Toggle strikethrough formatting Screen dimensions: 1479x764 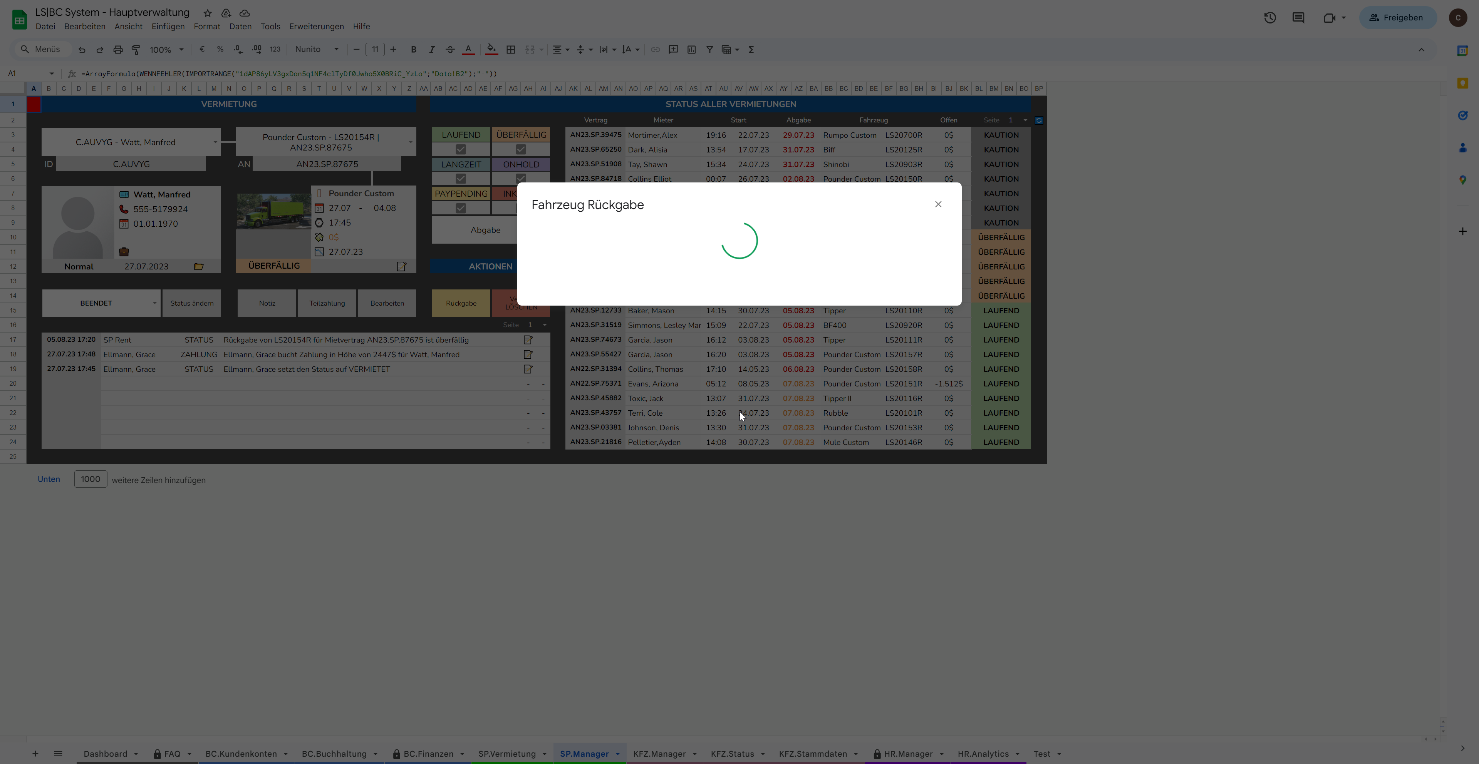pyautogui.click(x=450, y=49)
